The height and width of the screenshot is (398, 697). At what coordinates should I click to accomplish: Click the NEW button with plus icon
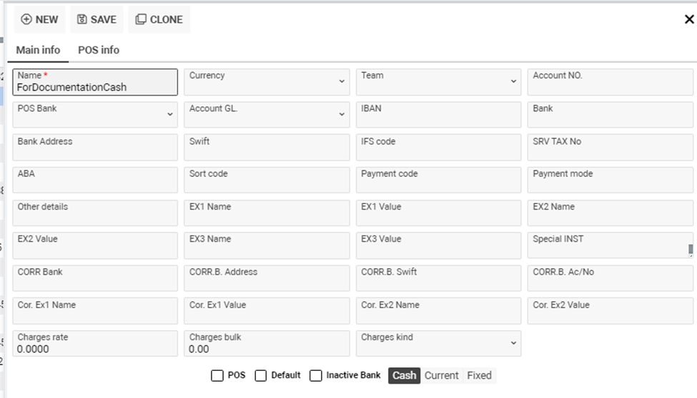[x=40, y=20]
